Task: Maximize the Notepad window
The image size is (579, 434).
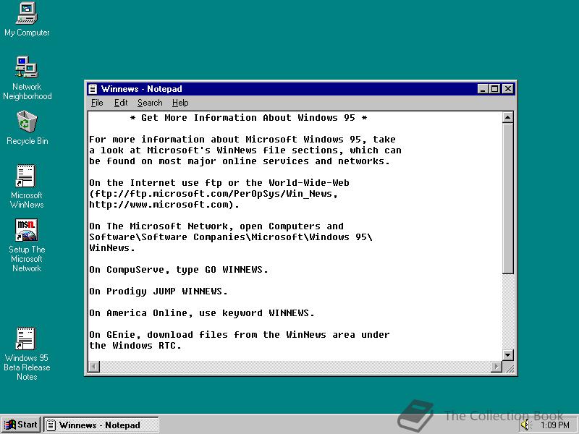Action: [x=494, y=89]
